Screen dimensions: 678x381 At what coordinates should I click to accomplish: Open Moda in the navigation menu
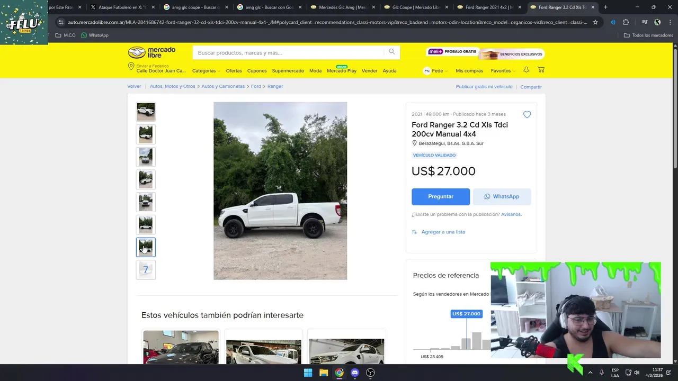[x=315, y=70]
